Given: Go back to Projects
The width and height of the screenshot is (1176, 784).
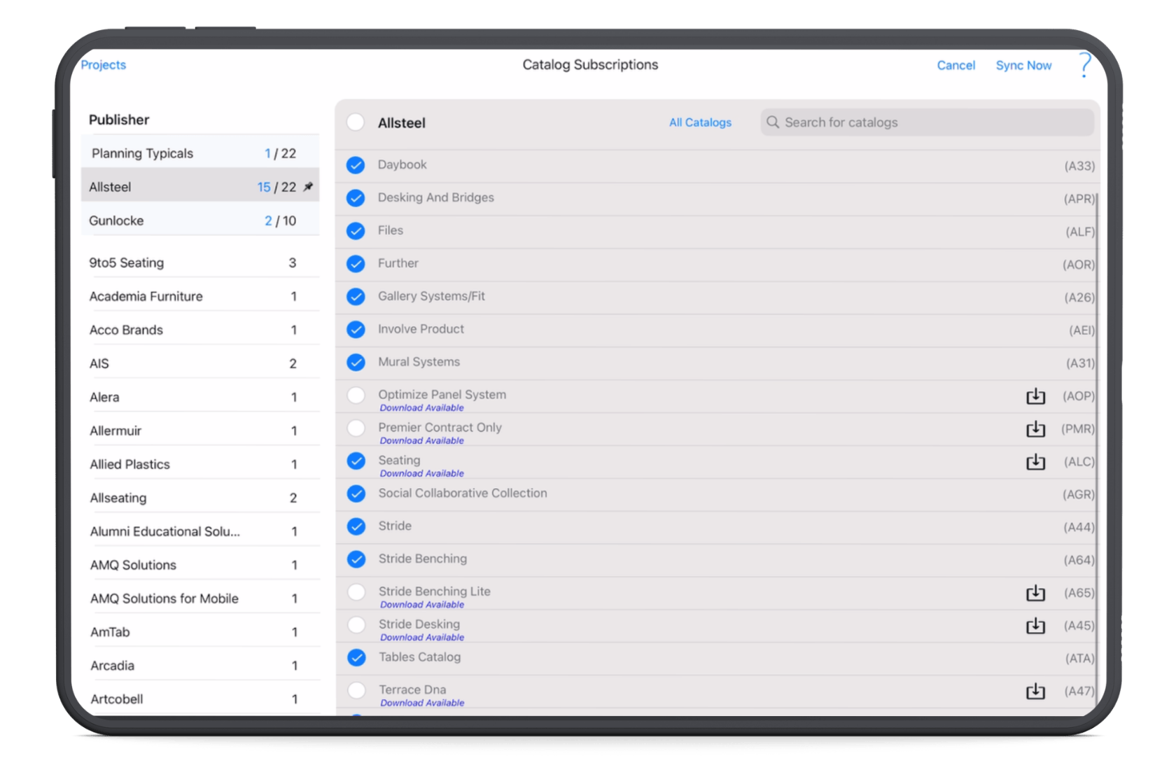Looking at the screenshot, I should click(103, 64).
